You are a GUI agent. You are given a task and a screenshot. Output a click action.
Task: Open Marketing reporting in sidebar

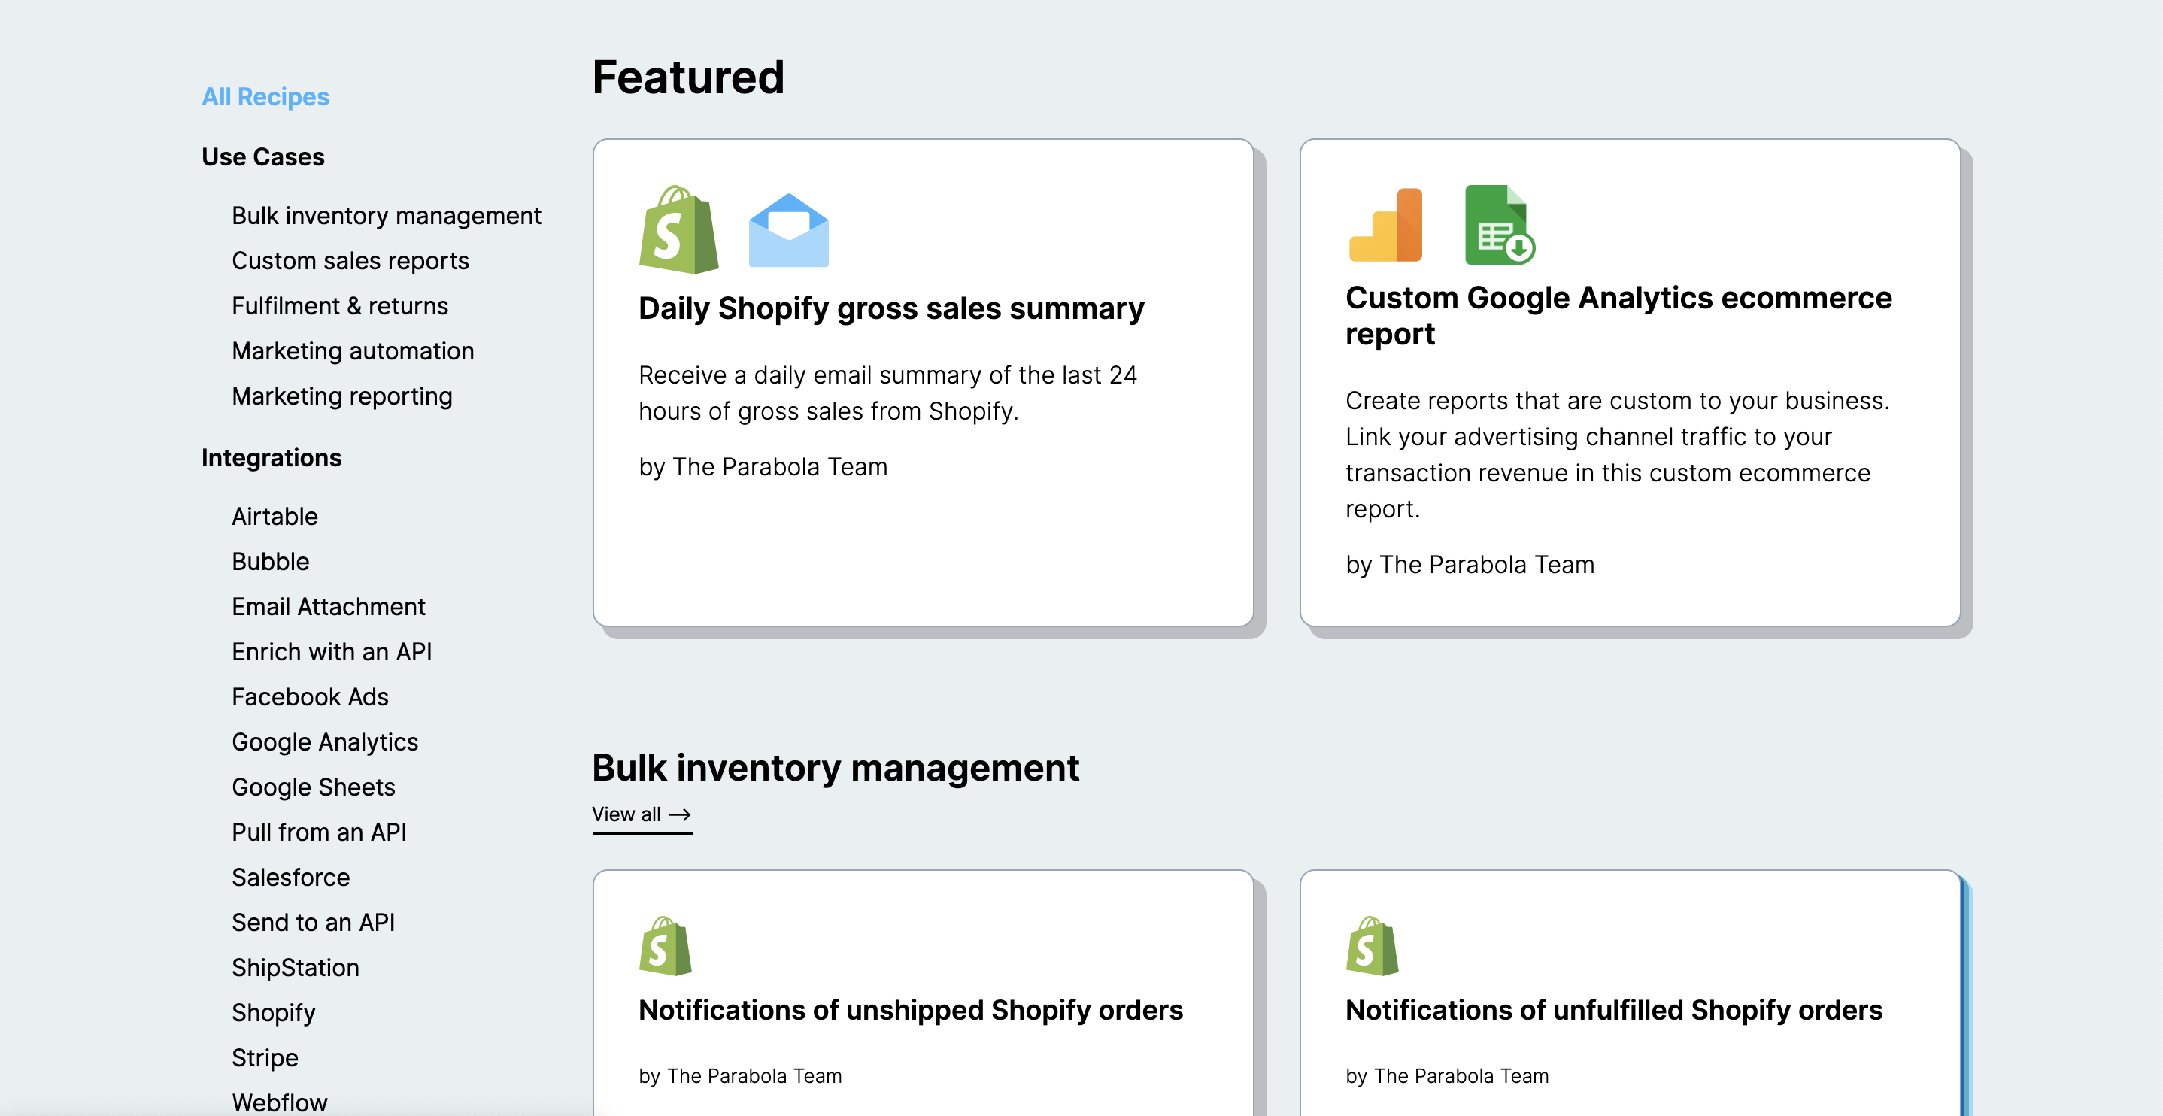(x=341, y=396)
